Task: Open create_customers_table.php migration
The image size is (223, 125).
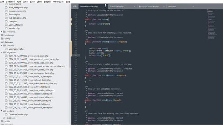Action: coord(31,97)
